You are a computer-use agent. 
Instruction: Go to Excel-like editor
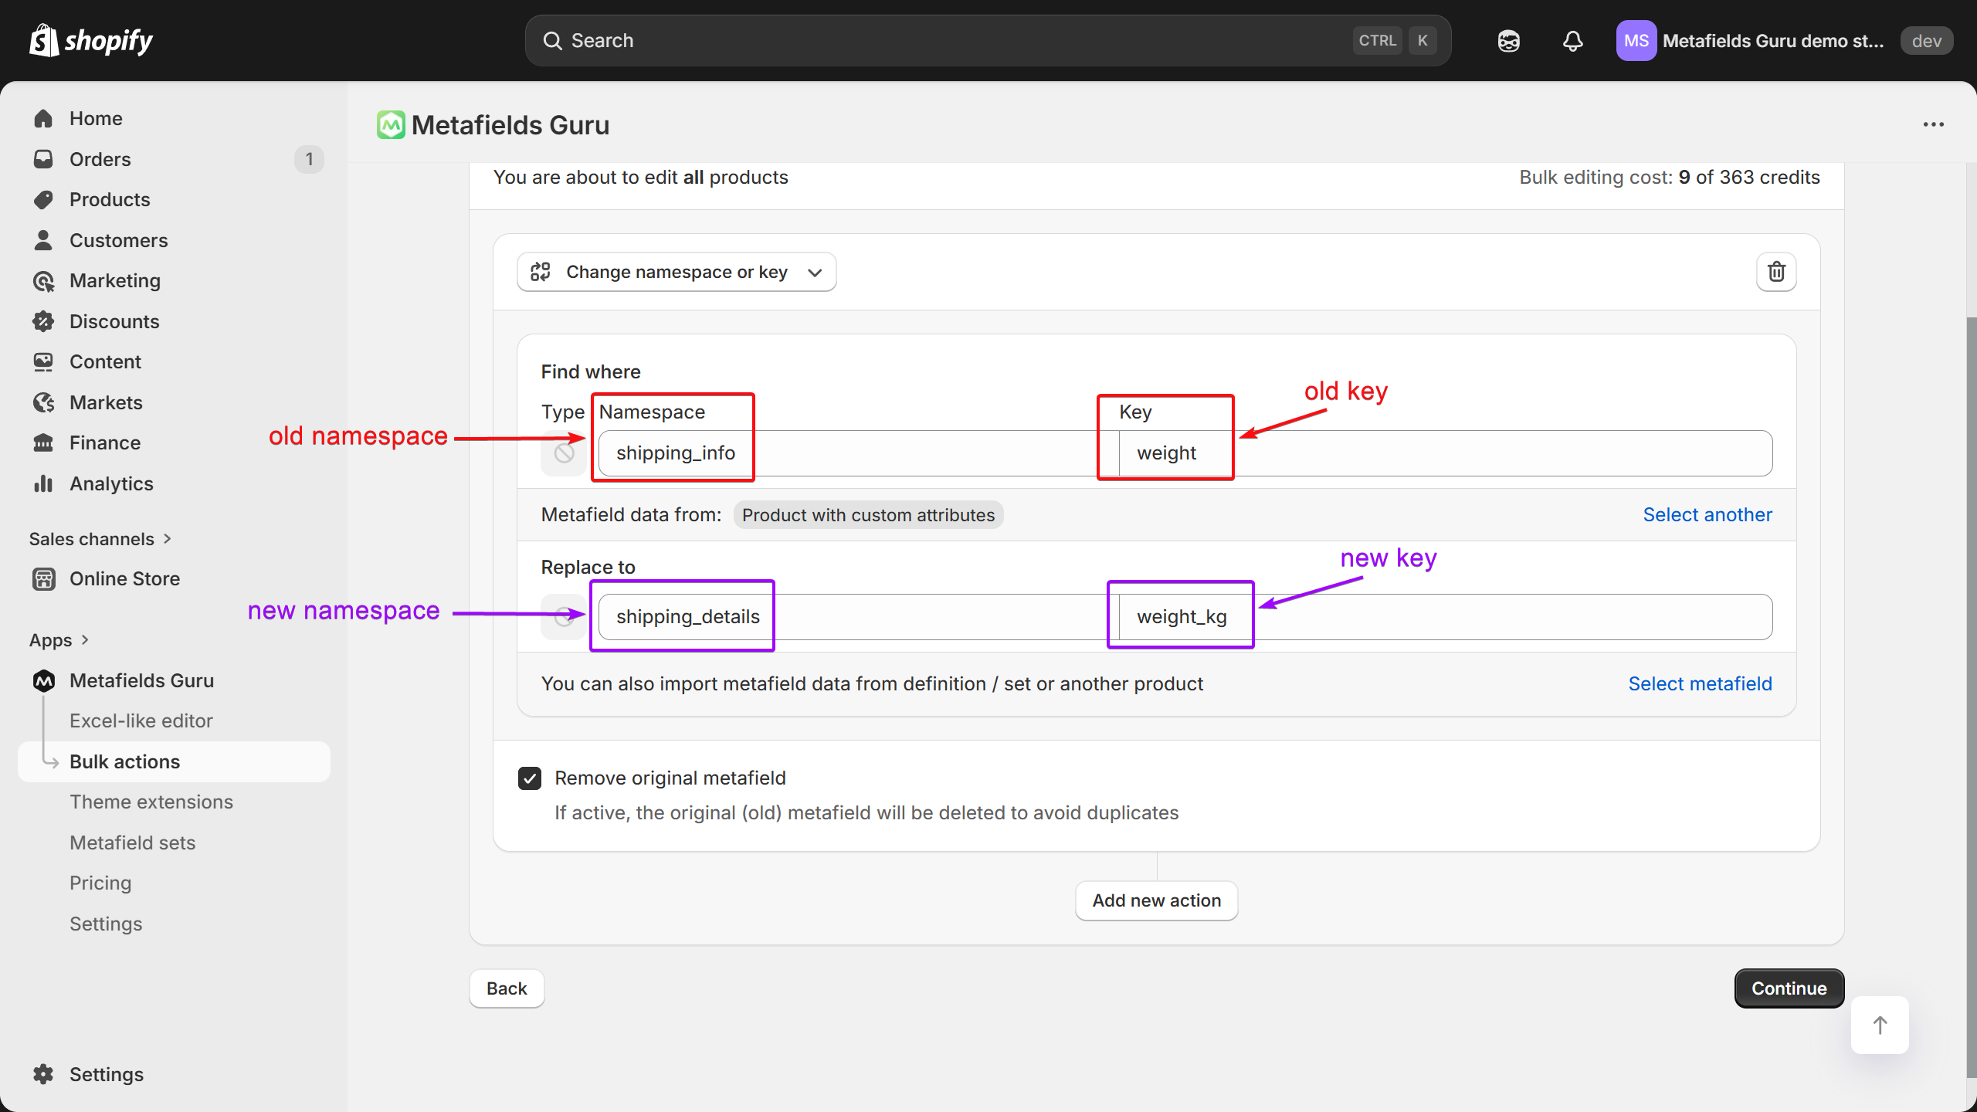click(141, 720)
